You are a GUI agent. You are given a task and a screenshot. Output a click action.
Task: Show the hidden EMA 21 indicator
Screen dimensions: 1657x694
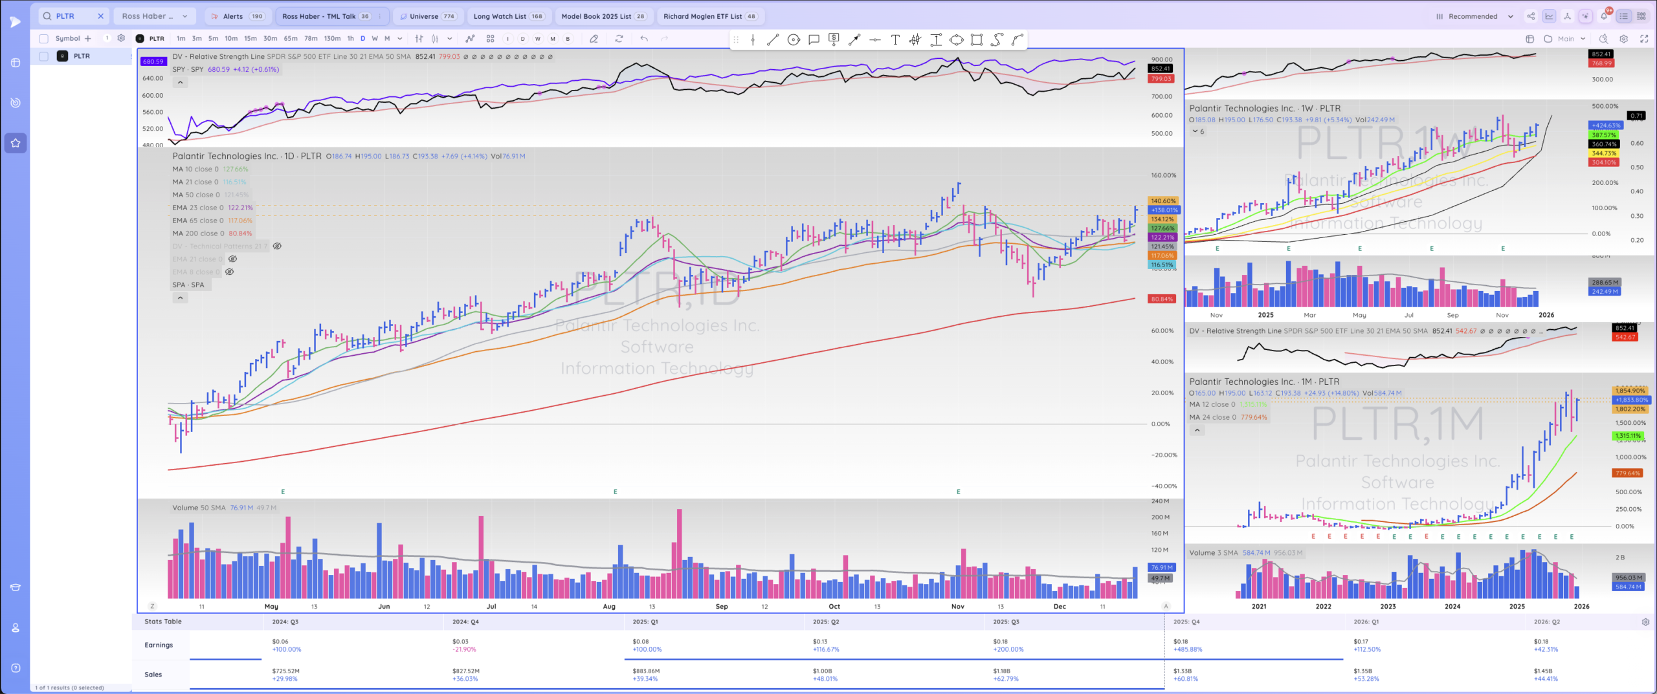point(232,259)
